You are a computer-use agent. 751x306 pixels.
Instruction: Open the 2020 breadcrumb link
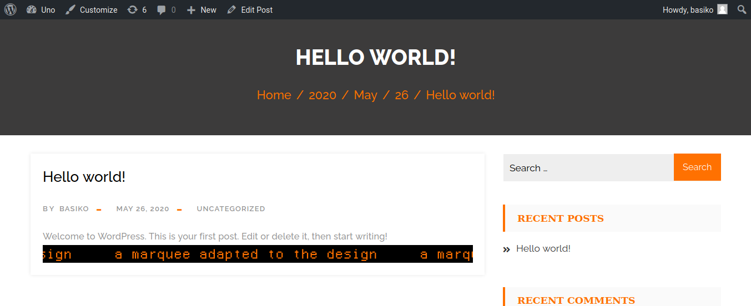(x=322, y=95)
